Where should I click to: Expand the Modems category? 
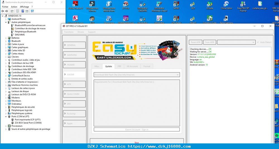tap(6, 98)
